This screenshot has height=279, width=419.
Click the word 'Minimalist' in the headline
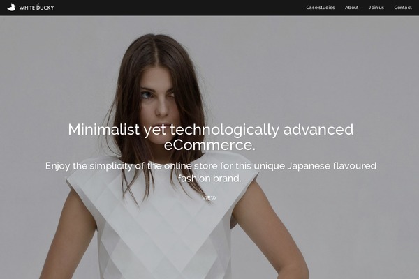tap(103, 130)
